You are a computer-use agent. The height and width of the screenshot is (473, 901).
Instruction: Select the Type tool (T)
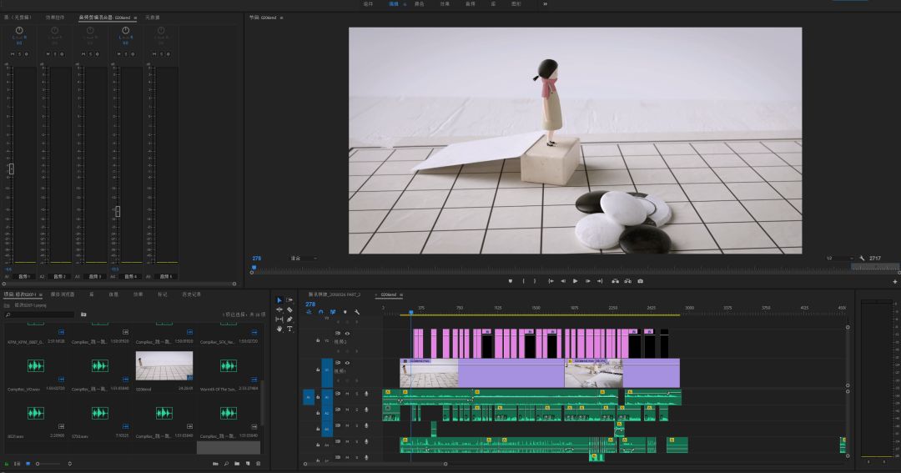(x=289, y=329)
